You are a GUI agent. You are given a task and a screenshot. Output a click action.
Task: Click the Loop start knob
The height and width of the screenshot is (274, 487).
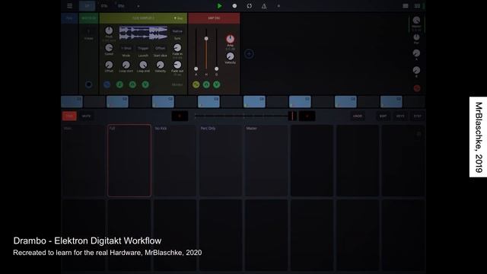[x=126, y=65]
